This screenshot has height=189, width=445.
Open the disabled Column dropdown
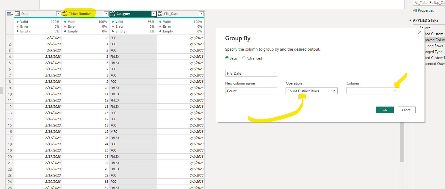tap(372, 91)
